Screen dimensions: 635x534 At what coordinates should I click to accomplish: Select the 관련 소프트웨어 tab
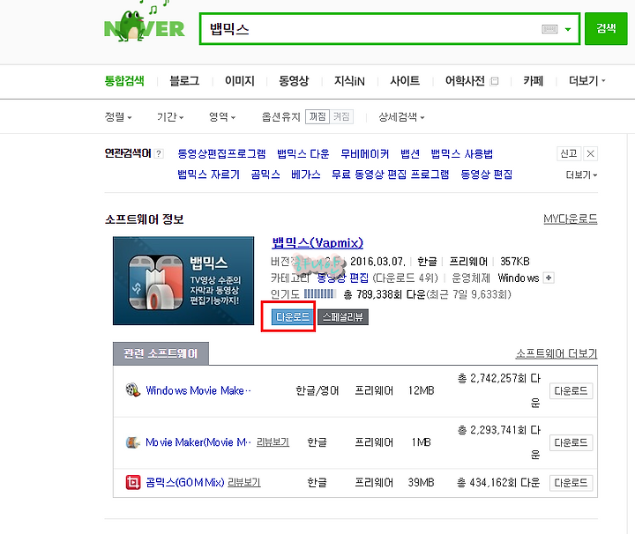[x=161, y=353]
